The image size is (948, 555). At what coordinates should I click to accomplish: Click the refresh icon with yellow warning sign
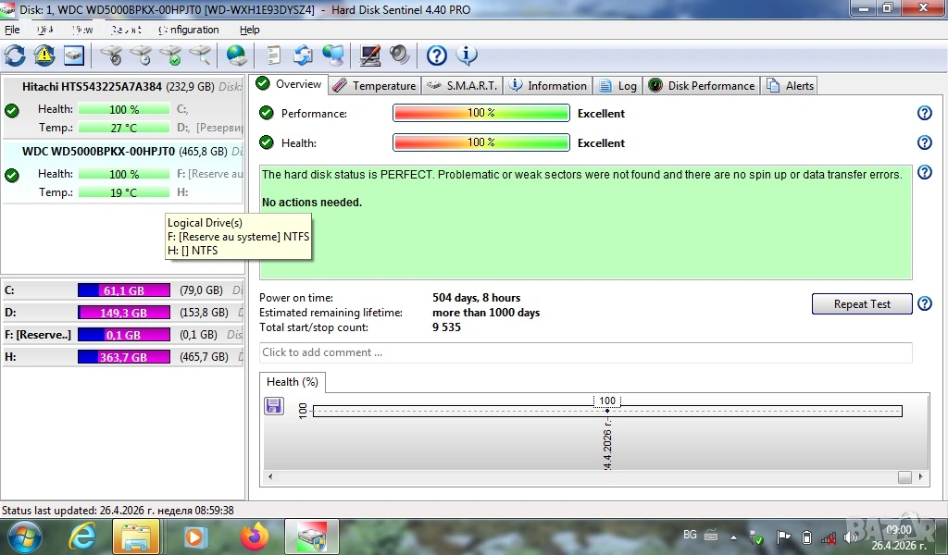[x=44, y=55]
